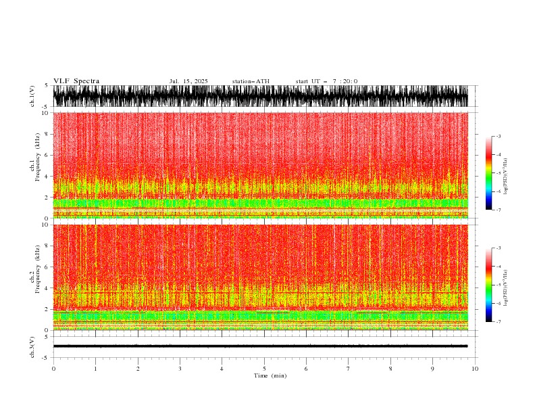The height and width of the screenshot is (414, 535).
Task: Click time axis tick label '7'
Action: 349,369
